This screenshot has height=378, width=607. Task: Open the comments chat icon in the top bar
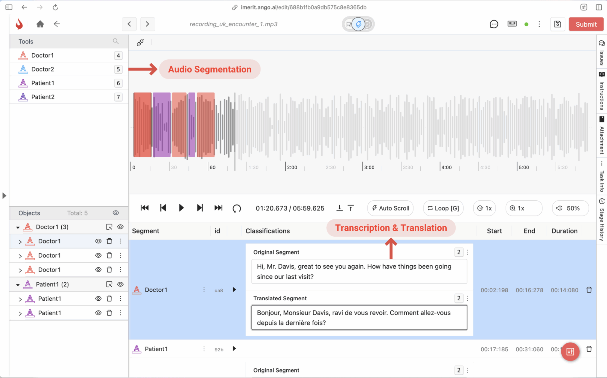pyautogui.click(x=493, y=24)
